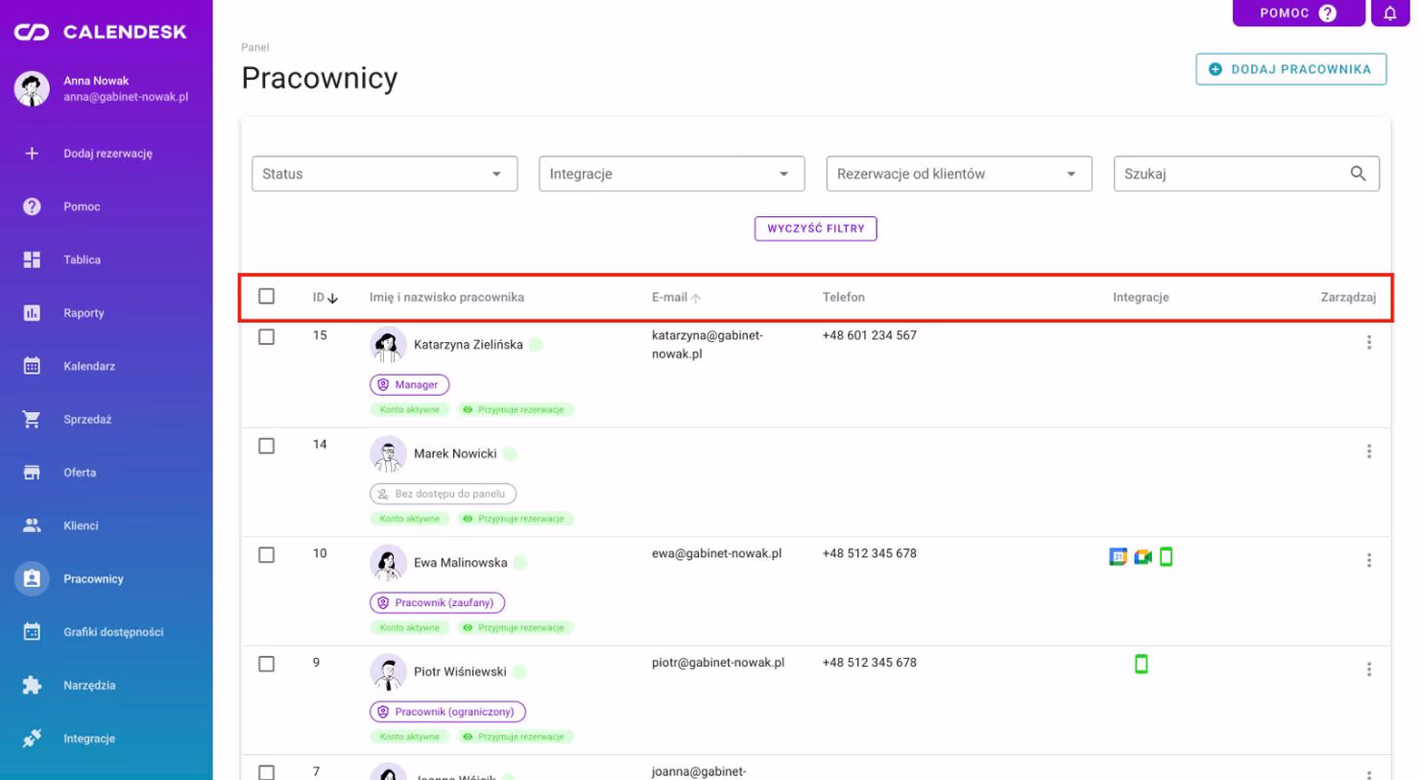Open three-dot menu for Katarzyna Zielińska
The image size is (1419, 780).
pos(1369,343)
